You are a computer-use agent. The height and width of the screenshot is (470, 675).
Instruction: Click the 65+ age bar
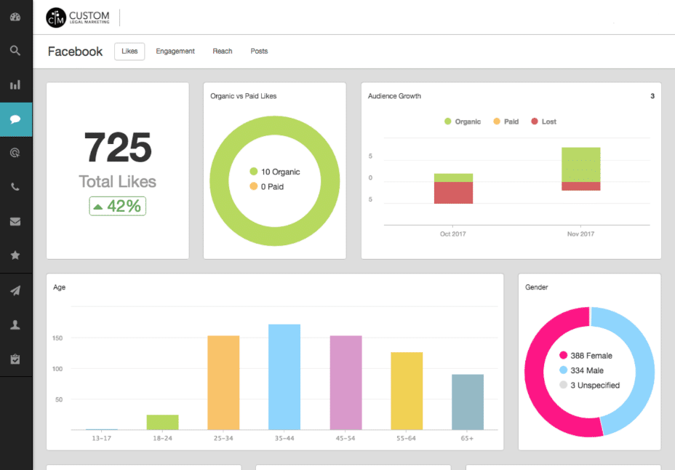click(468, 402)
